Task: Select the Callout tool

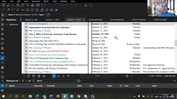Action: [27, 5]
